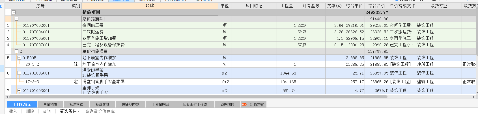
Task: Select sub-item code 17-3-3
Action: (x=40, y=82)
